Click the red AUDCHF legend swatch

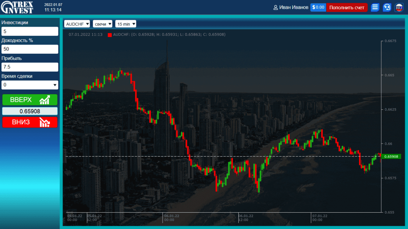click(x=110, y=35)
